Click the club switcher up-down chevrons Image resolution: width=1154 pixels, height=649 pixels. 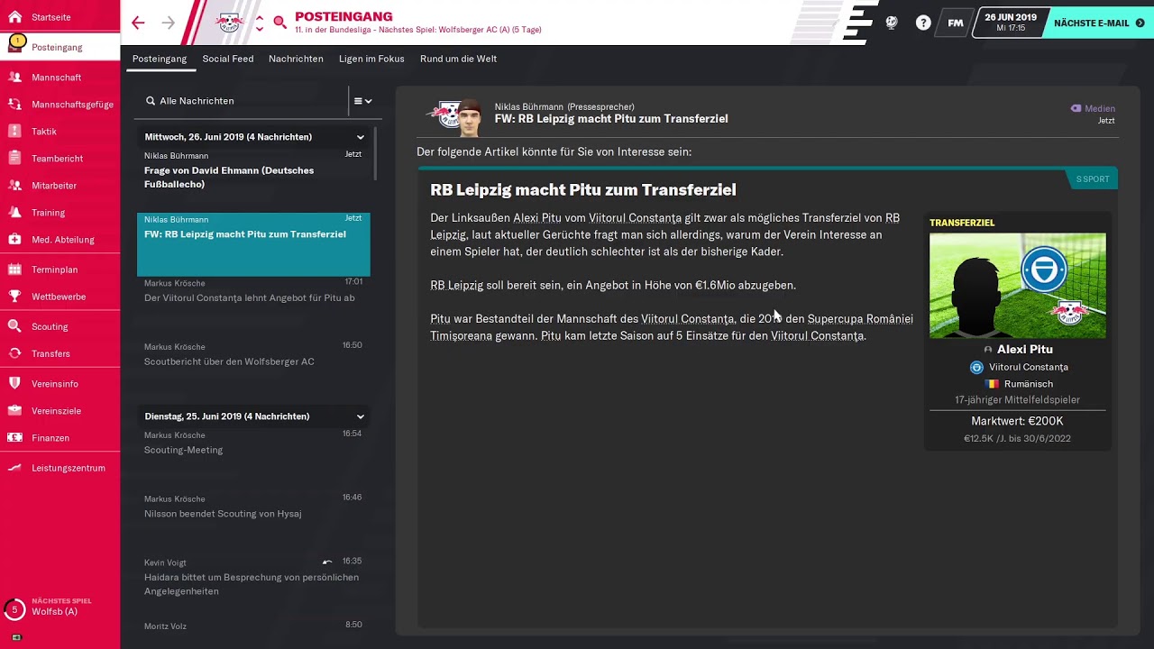tap(260, 23)
